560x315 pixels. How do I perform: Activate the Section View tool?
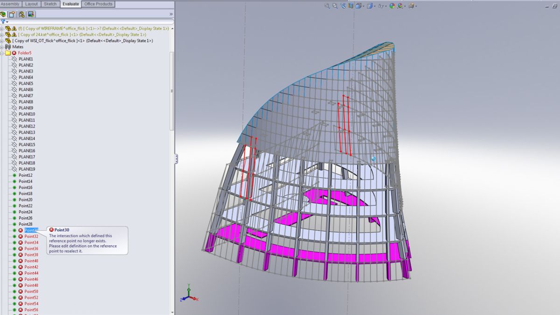point(351,6)
